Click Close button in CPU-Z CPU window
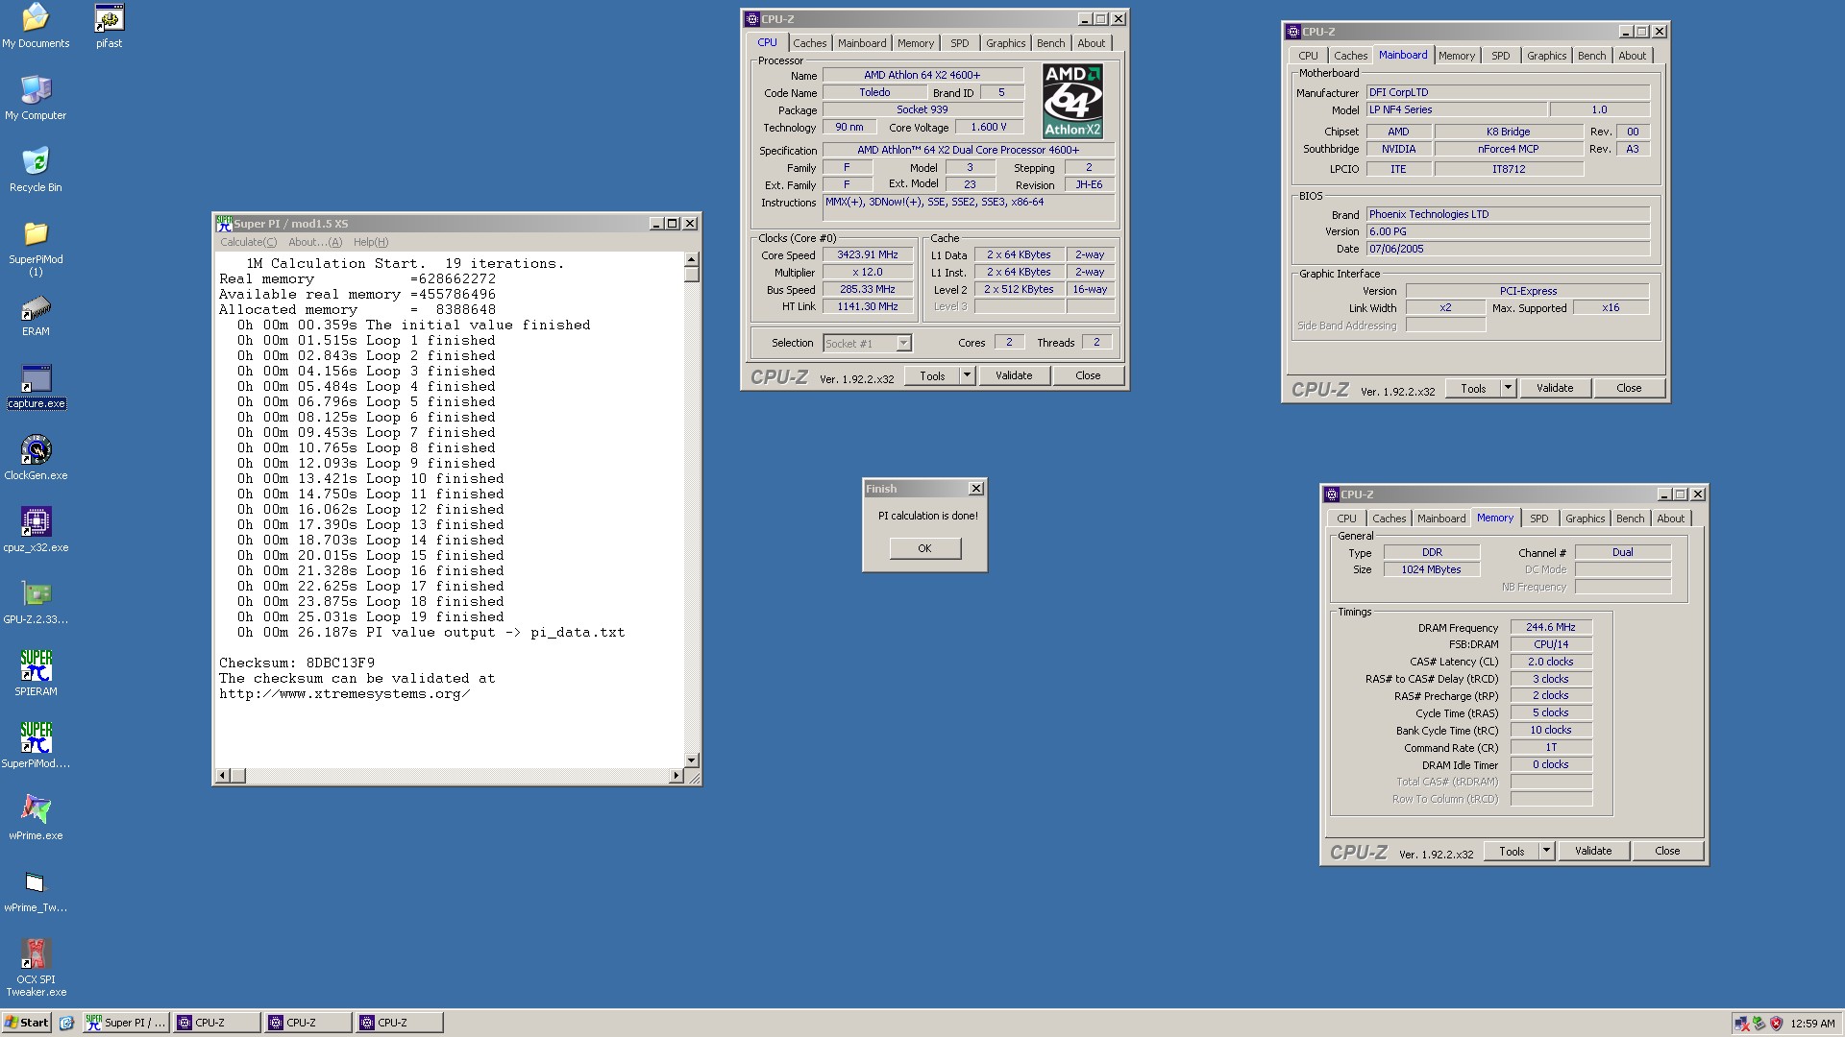 (1088, 375)
